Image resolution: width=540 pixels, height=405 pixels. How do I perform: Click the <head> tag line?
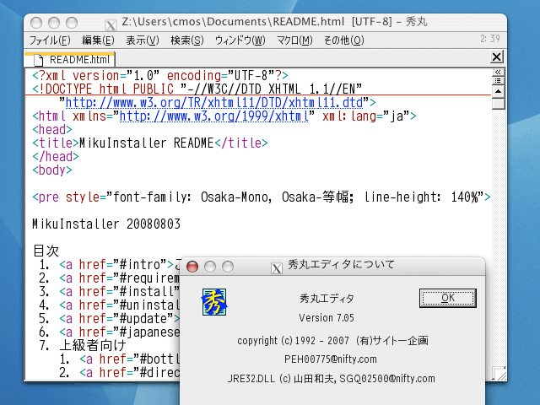(52, 130)
